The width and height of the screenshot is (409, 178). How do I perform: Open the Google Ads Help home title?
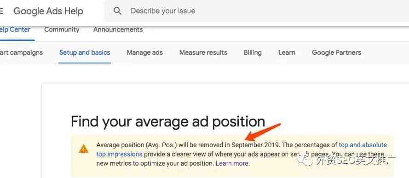point(48,11)
